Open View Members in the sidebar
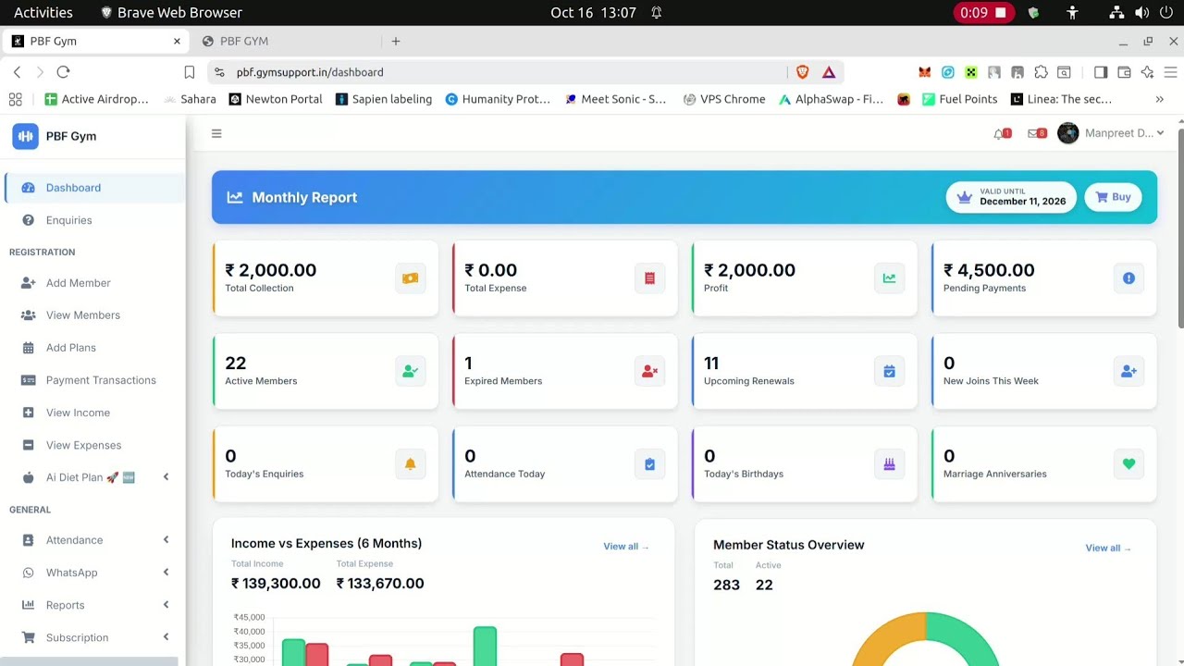Image resolution: width=1184 pixels, height=666 pixels. point(94,315)
